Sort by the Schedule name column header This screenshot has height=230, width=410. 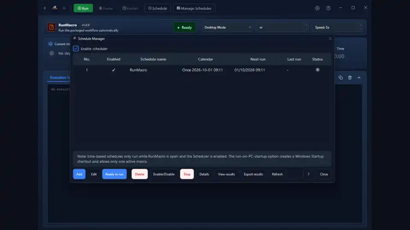pyautogui.click(x=153, y=59)
